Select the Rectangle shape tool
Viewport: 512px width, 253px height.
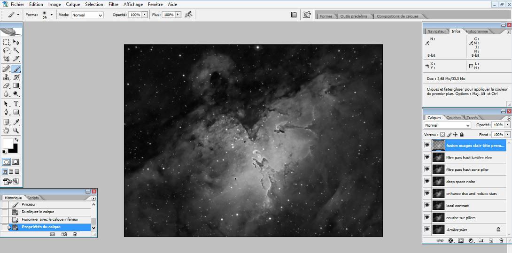(x=16, y=112)
